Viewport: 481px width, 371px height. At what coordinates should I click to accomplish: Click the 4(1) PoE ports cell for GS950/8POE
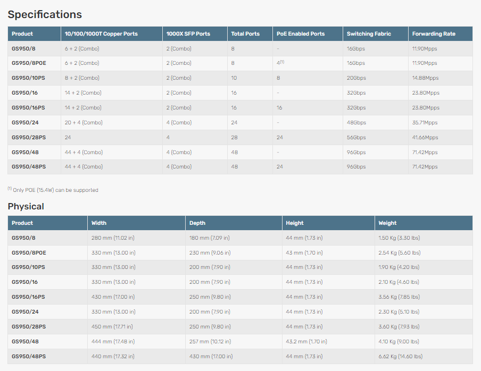pos(280,63)
